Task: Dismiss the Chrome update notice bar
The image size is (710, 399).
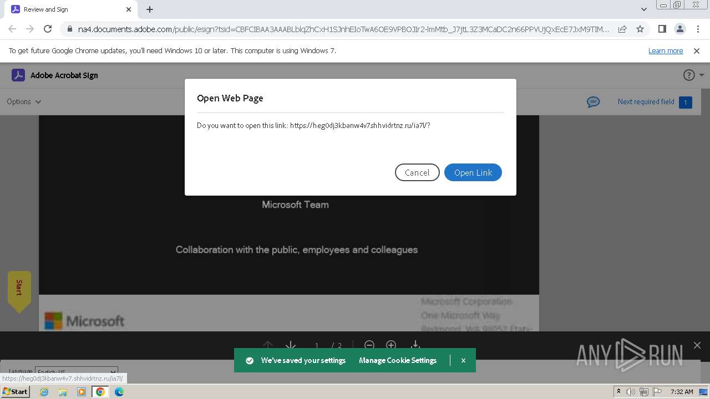Action: pyautogui.click(x=697, y=50)
